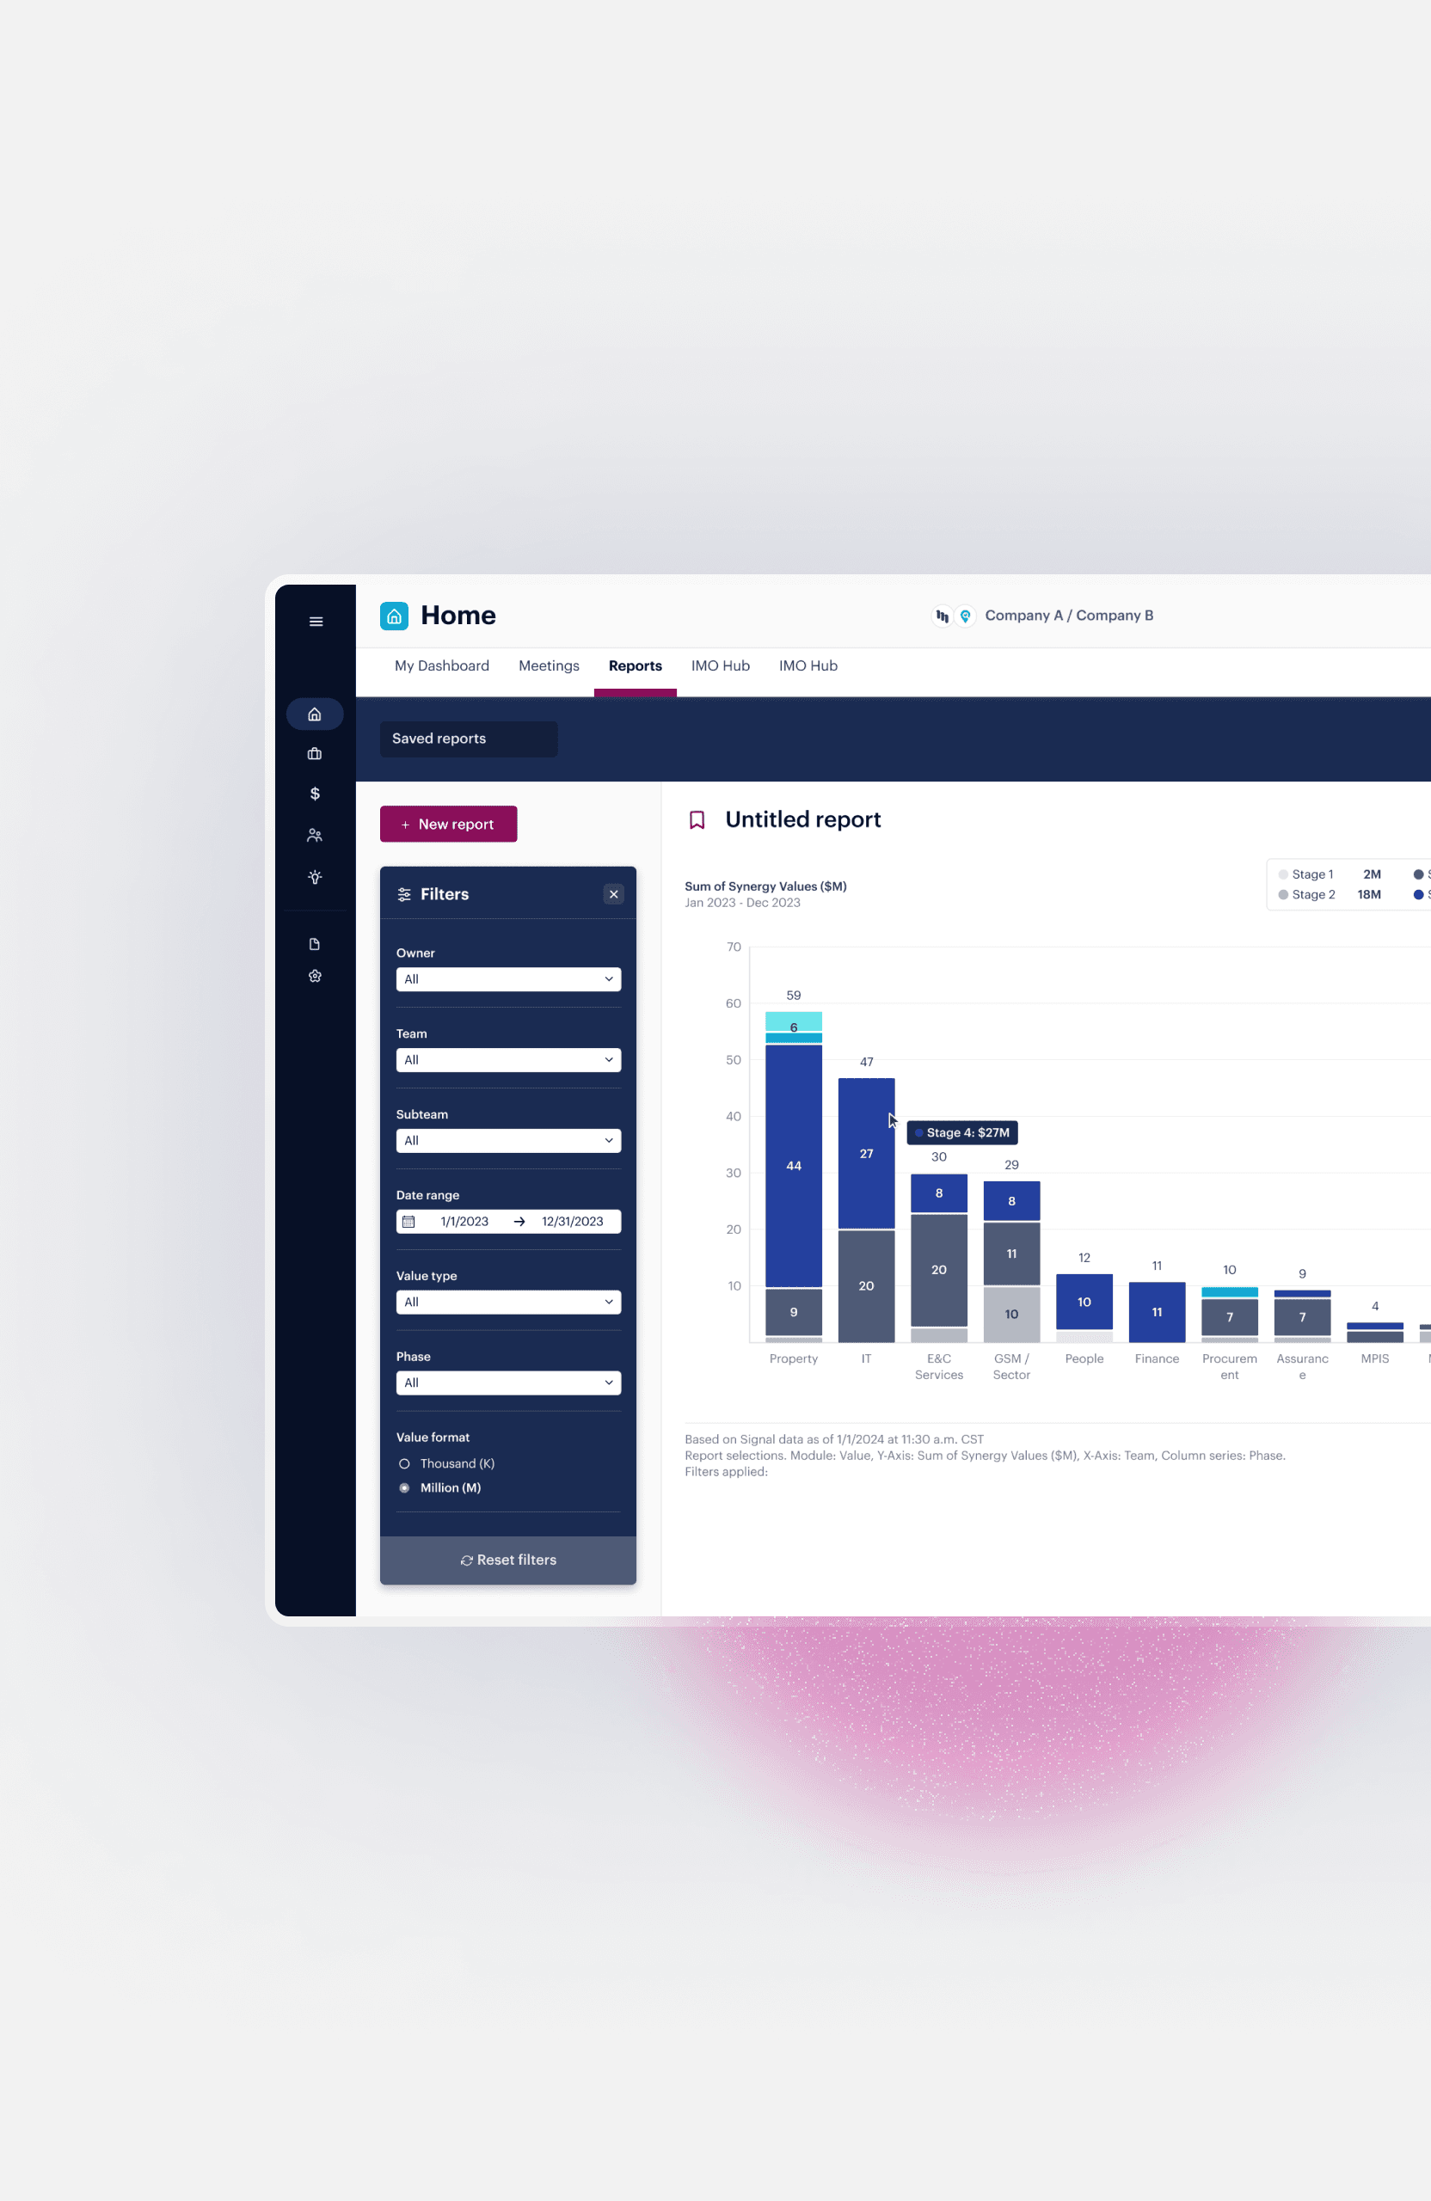This screenshot has width=1431, height=2201.
Task: Expand the Value type dropdown
Action: 508,1302
